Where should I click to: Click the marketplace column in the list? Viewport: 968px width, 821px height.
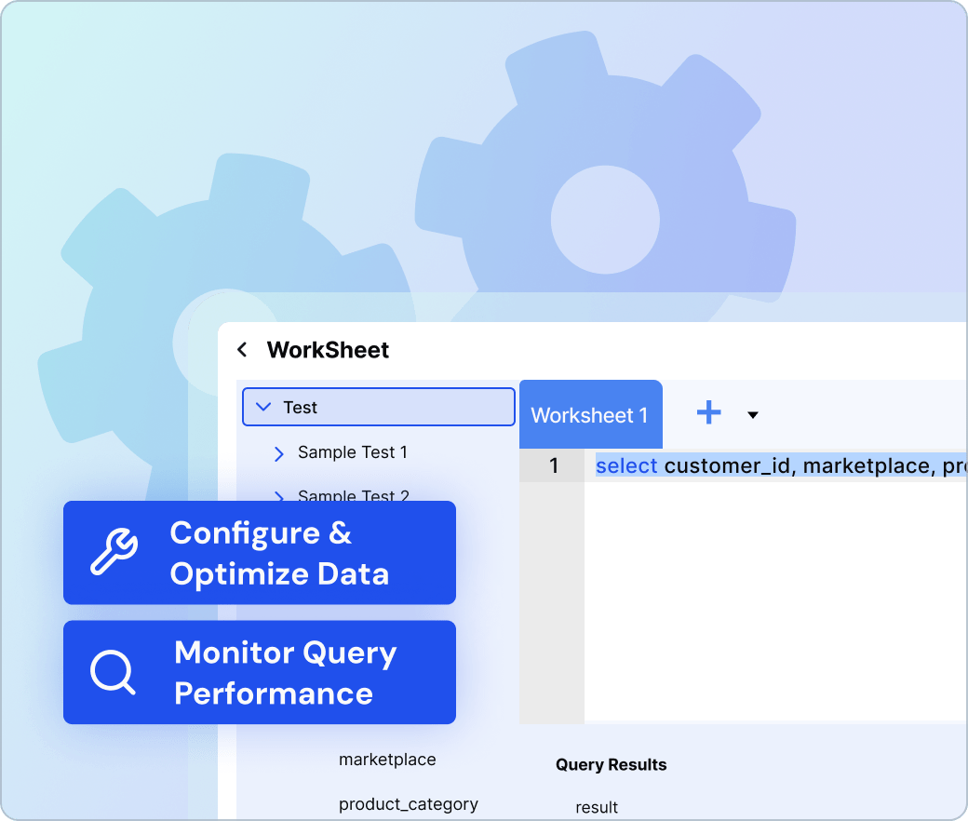(387, 760)
